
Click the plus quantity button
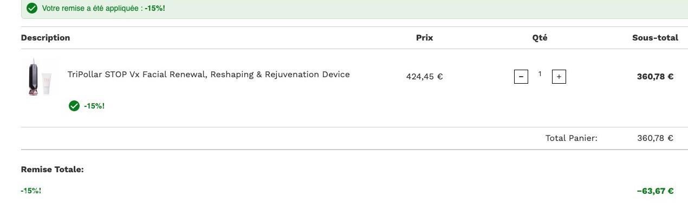click(x=559, y=77)
